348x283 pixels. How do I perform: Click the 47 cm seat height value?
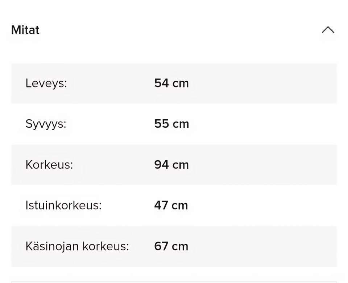(171, 205)
